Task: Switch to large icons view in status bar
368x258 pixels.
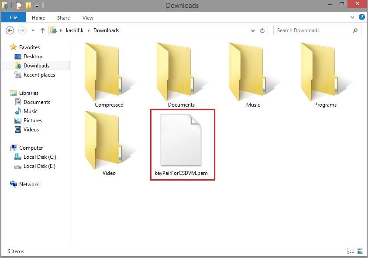Action: (360, 251)
